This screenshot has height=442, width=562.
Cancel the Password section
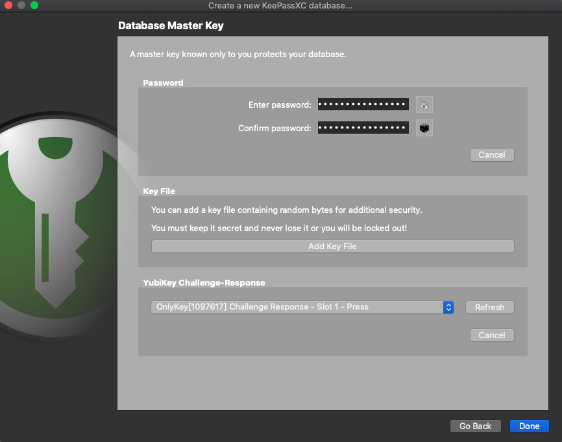click(492, 155)
